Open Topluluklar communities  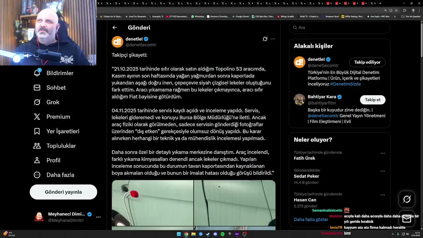click(x=55, y=146)
